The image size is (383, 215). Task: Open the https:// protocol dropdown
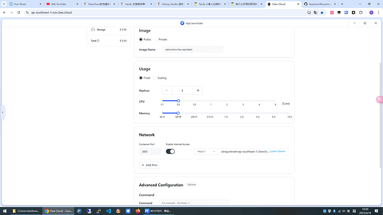206,151
